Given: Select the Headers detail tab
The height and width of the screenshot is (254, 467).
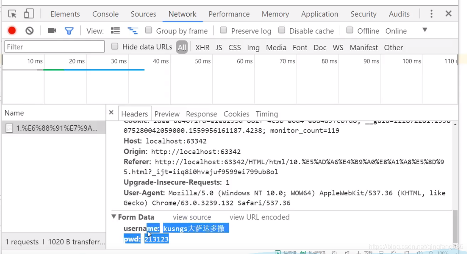Looking at the screenshot, I should click(x=134, y=114).
